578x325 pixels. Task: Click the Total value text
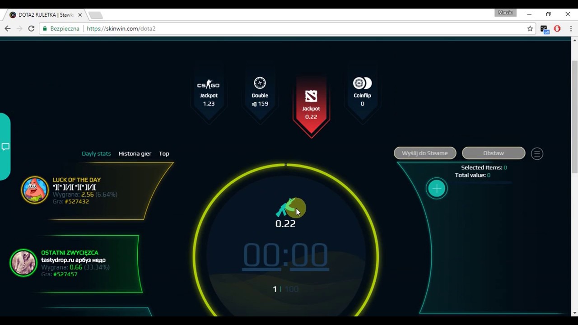(x=473, y=175)
